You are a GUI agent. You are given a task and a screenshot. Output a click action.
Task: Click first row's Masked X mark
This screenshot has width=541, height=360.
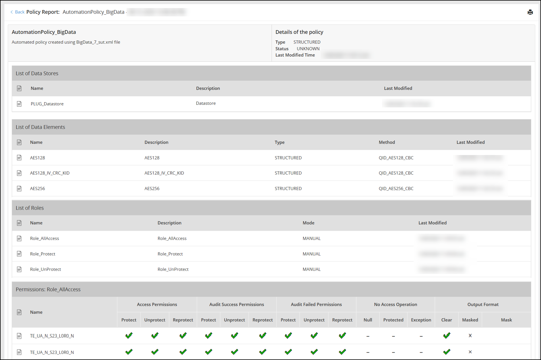click(x=470, y=336)
